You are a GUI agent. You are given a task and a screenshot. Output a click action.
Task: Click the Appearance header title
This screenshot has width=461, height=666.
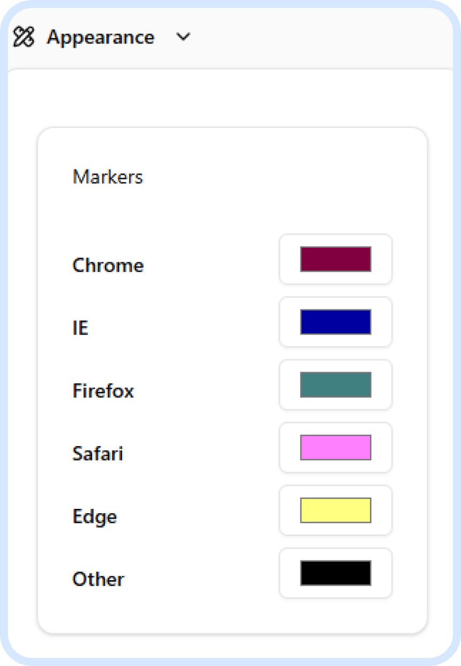(x=100, y=38)
